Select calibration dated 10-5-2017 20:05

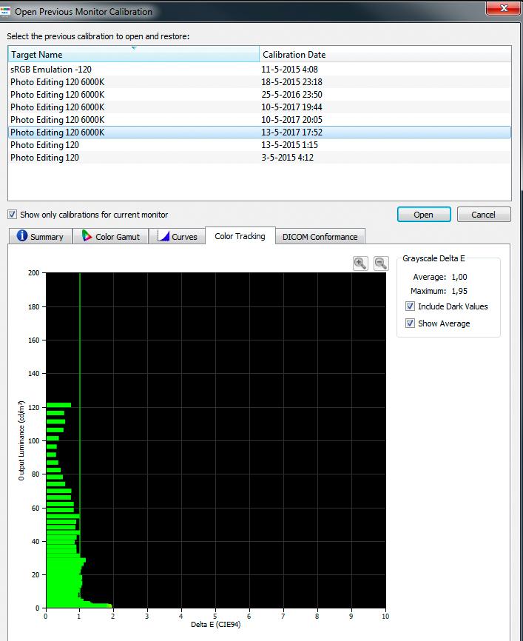pos(260,120)
